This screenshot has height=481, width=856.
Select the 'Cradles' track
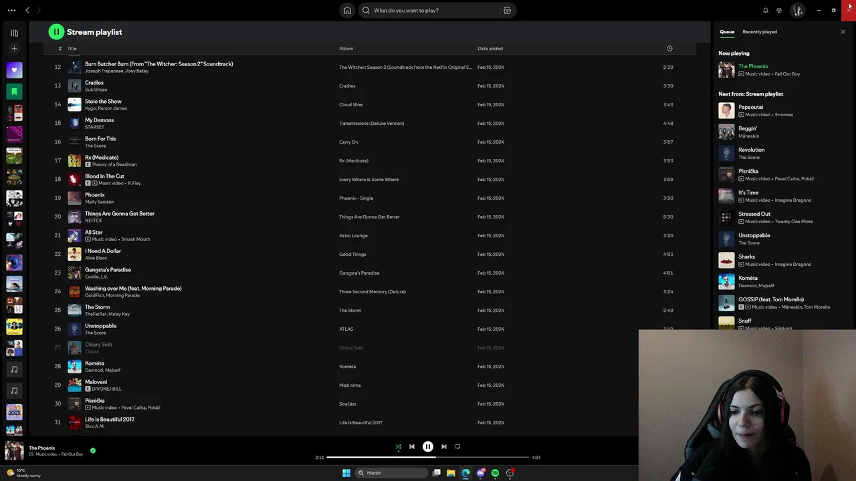(94, 83)
